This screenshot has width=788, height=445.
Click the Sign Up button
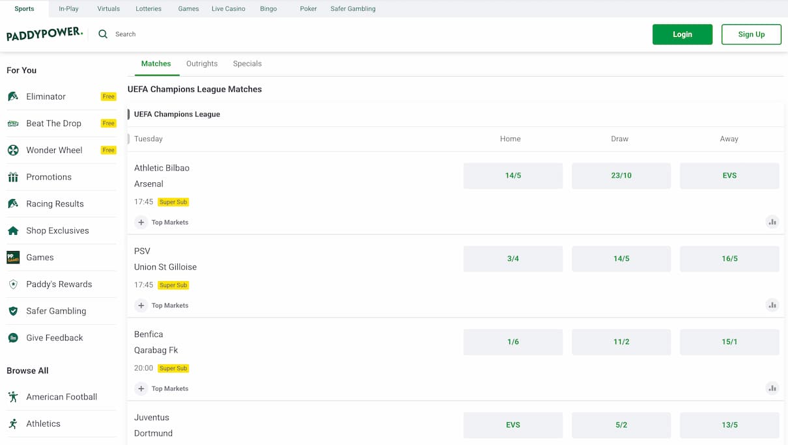click(752, 34)
